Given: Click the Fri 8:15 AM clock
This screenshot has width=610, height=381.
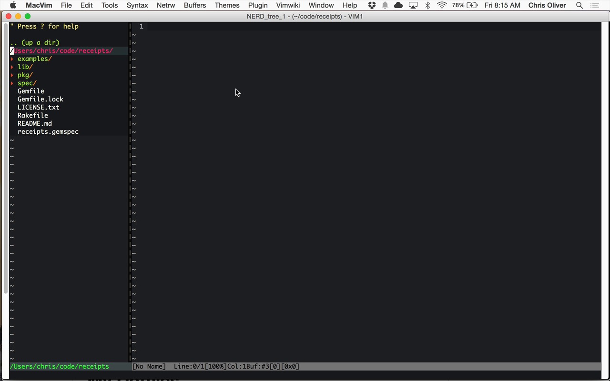Looking at the screenshot, I should pyautogui.click(x=502, y=5).
